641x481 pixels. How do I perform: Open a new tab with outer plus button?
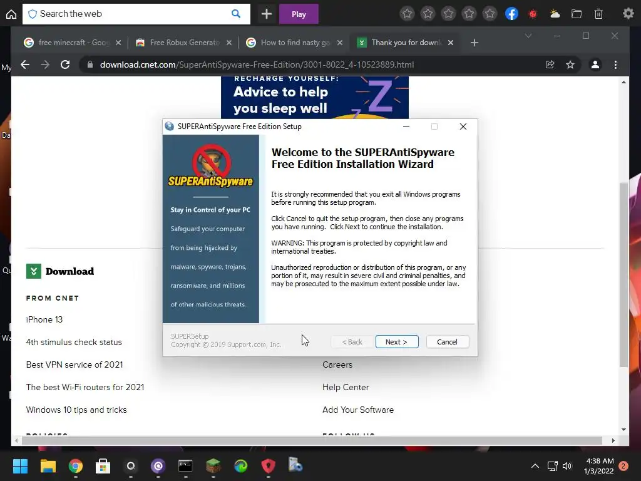tap(267, 14)
